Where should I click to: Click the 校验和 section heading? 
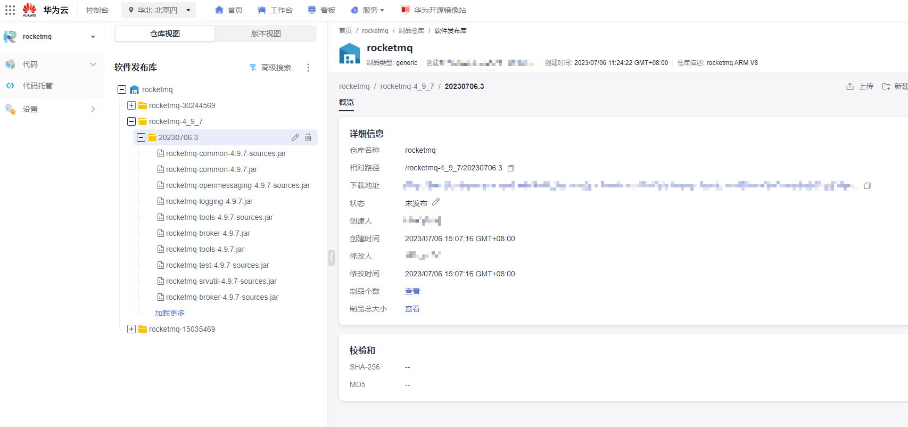pyautogui.click(x=362, y=350)
